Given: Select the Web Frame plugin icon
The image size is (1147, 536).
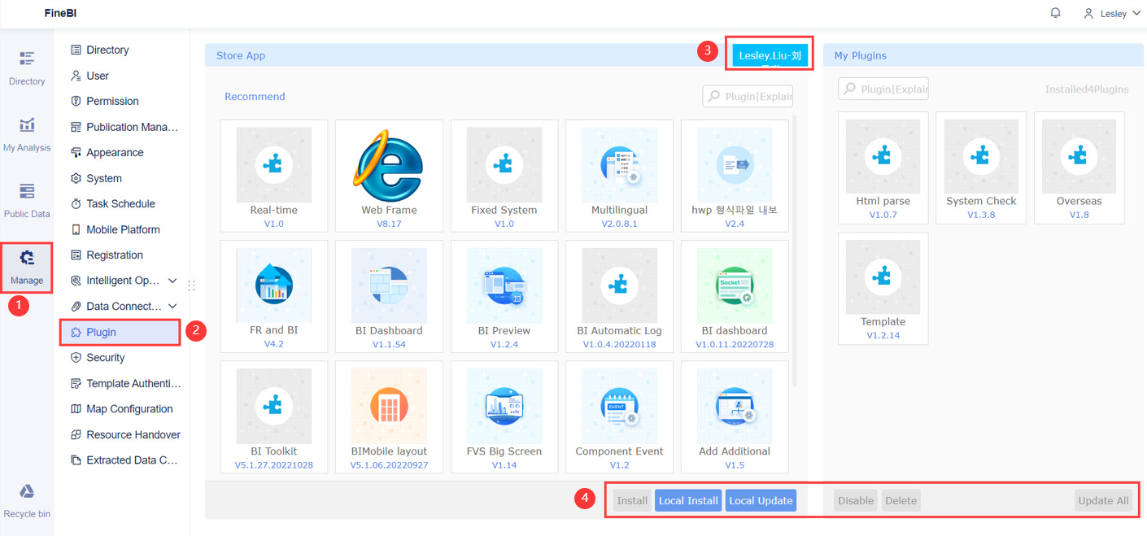Looking at the screenshot, I should tap(389, 165).
